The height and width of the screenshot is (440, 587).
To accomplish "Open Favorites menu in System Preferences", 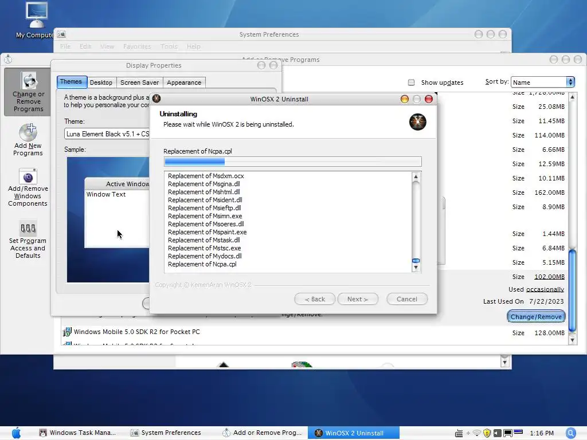I will tap(137, 46).
